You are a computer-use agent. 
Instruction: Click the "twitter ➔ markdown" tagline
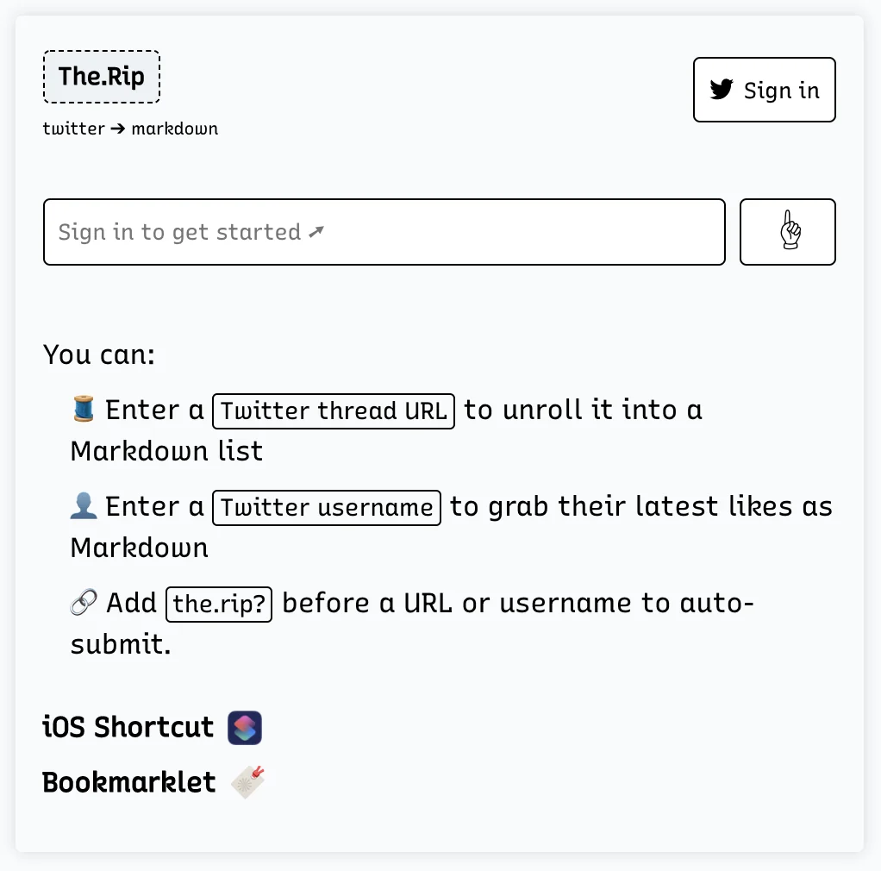[x=130, y=129]
